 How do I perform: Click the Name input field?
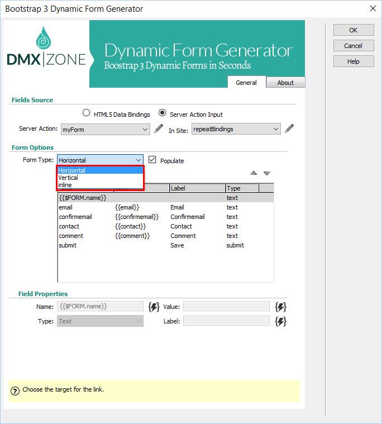click(x=100, y=306)
